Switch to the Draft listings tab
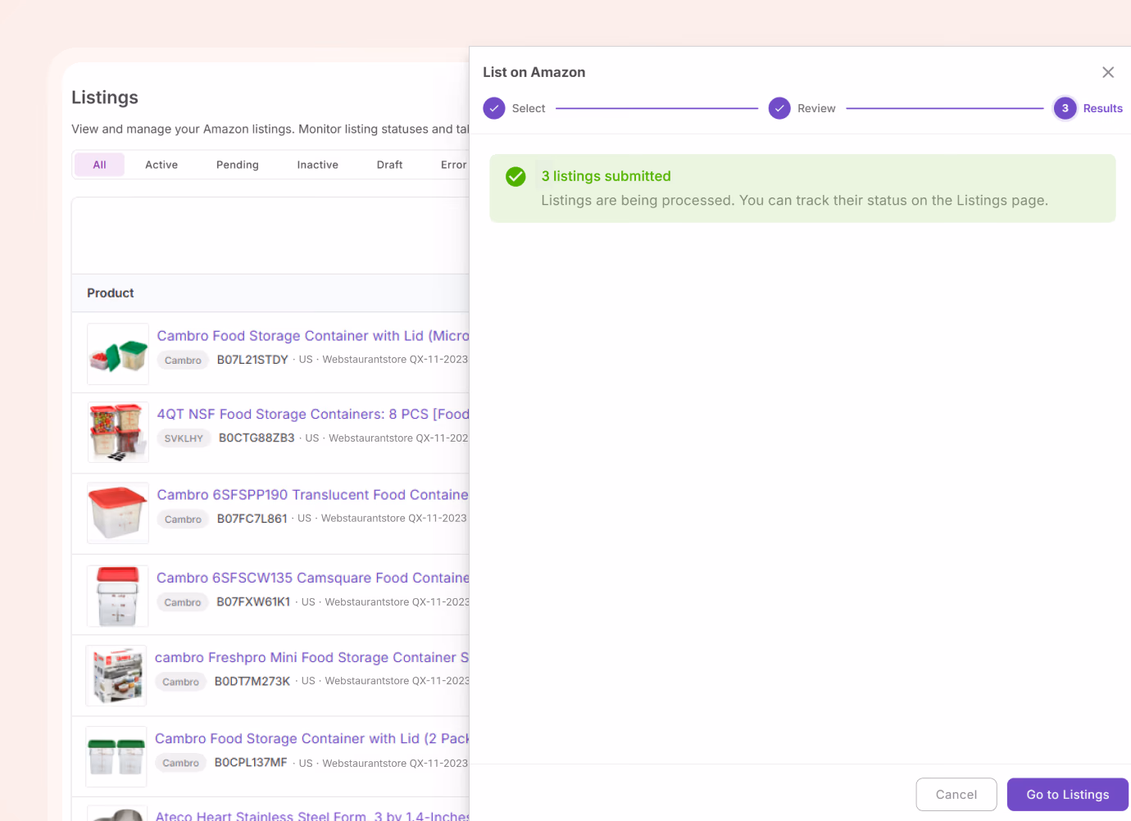The image size is (1131, 821). click(x=389, y=165)
